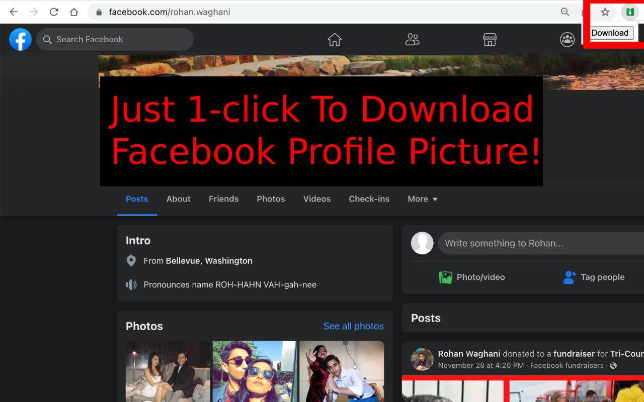Image resolution: width=644 pixels, height=402 pixels.
Task: Click the Facebook logo
Action: pyautogui.click(x=20, y=39)
